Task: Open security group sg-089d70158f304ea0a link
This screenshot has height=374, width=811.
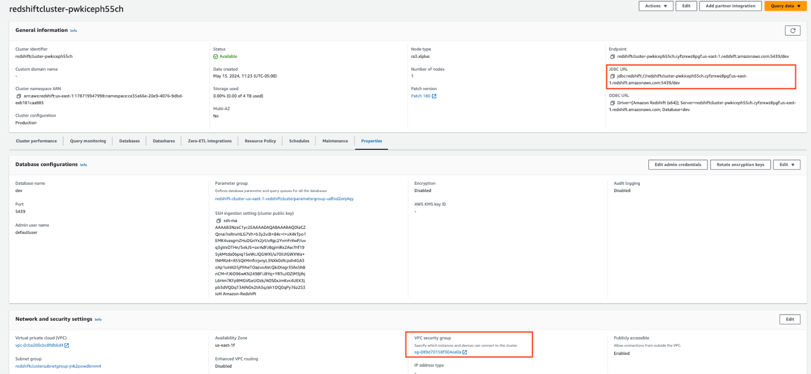Action: [438, 352]
